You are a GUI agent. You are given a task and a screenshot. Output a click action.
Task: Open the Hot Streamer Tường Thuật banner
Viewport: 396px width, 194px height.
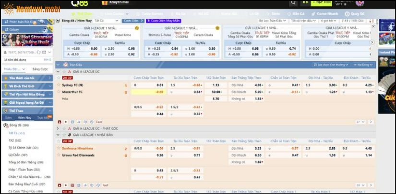point(27,40)
